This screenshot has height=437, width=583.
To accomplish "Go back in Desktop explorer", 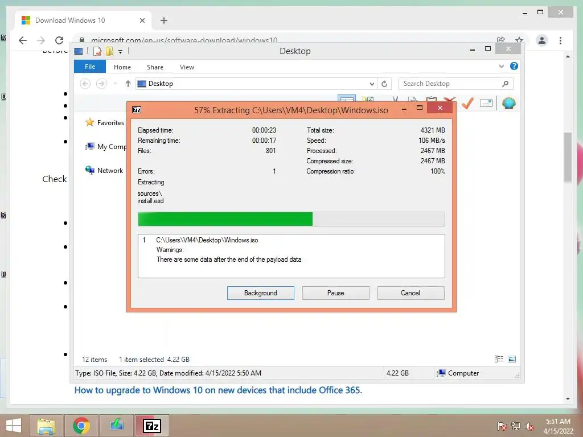I will click(x=85, y=84).
